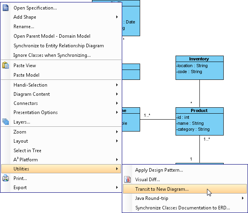
Task: Click the '1..*' multiplicity left of Product
Action: pyautogui.click(x=147, y=115)
